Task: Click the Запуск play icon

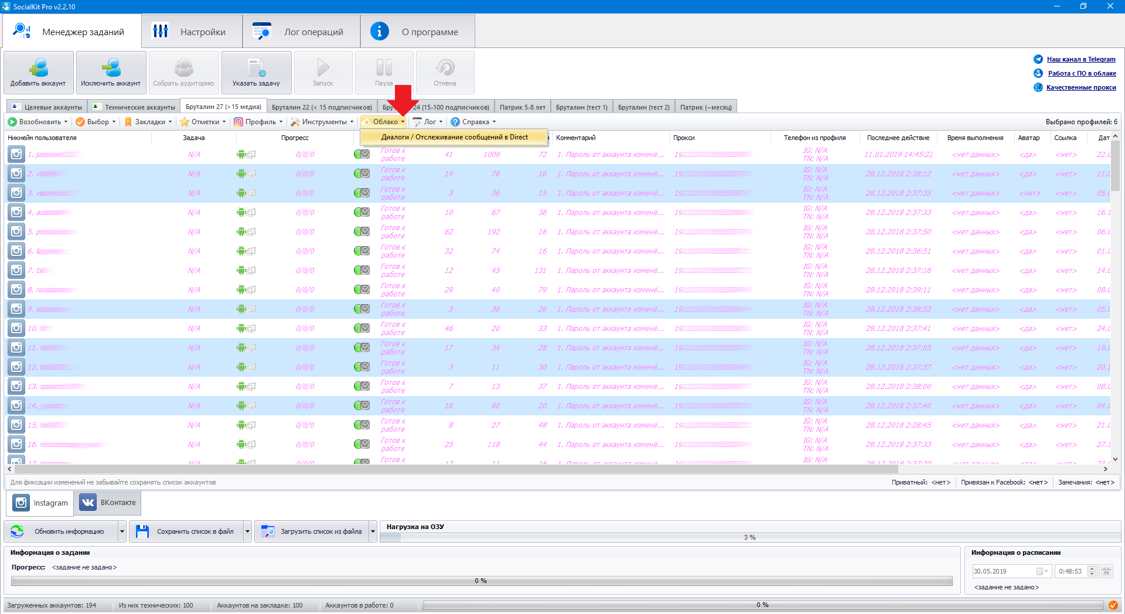Action: coord(323,68)
